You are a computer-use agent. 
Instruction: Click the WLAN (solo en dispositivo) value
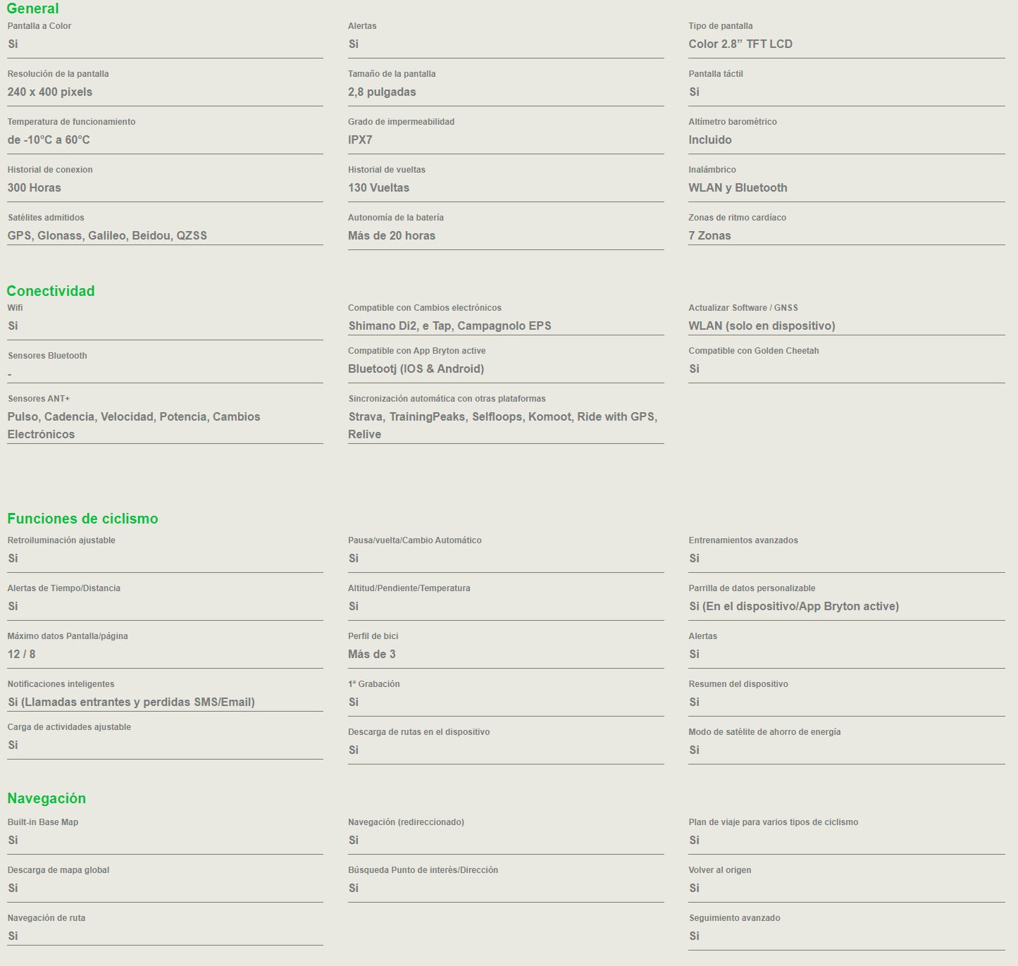point(762,326)
